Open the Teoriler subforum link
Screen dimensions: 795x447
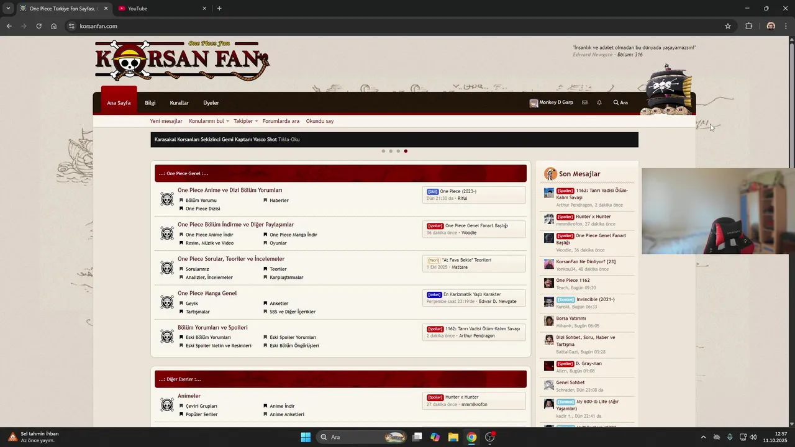click(x=278, y=269)
